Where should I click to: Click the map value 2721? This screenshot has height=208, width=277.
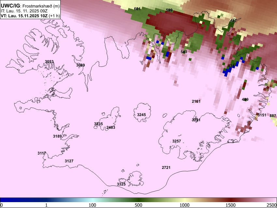coord(166,168)
